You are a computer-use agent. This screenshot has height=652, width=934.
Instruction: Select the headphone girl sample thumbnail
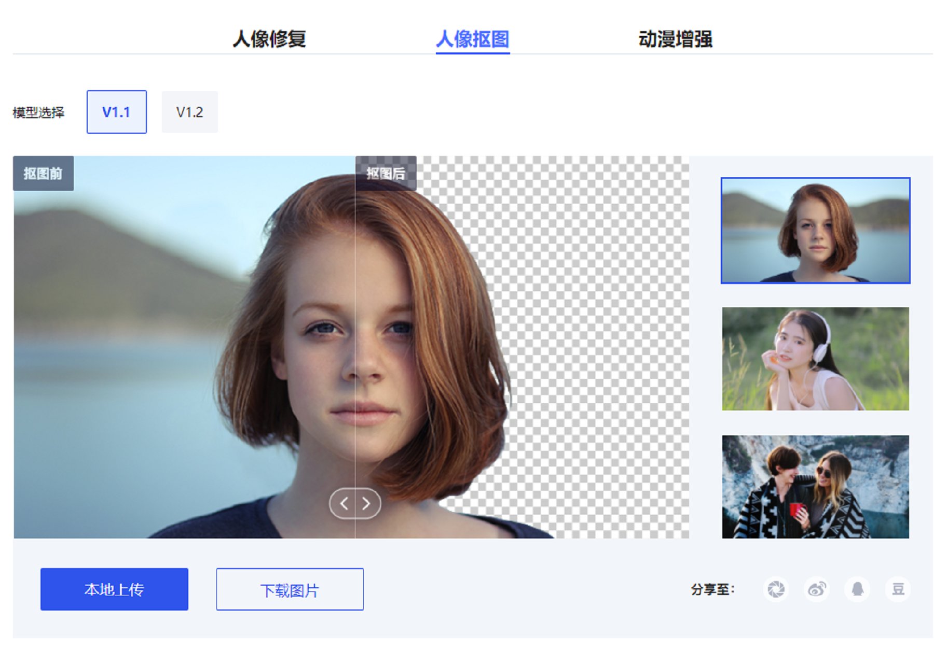(x=815, y=359)
